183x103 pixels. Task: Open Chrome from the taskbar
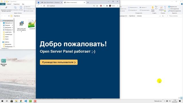21,101
